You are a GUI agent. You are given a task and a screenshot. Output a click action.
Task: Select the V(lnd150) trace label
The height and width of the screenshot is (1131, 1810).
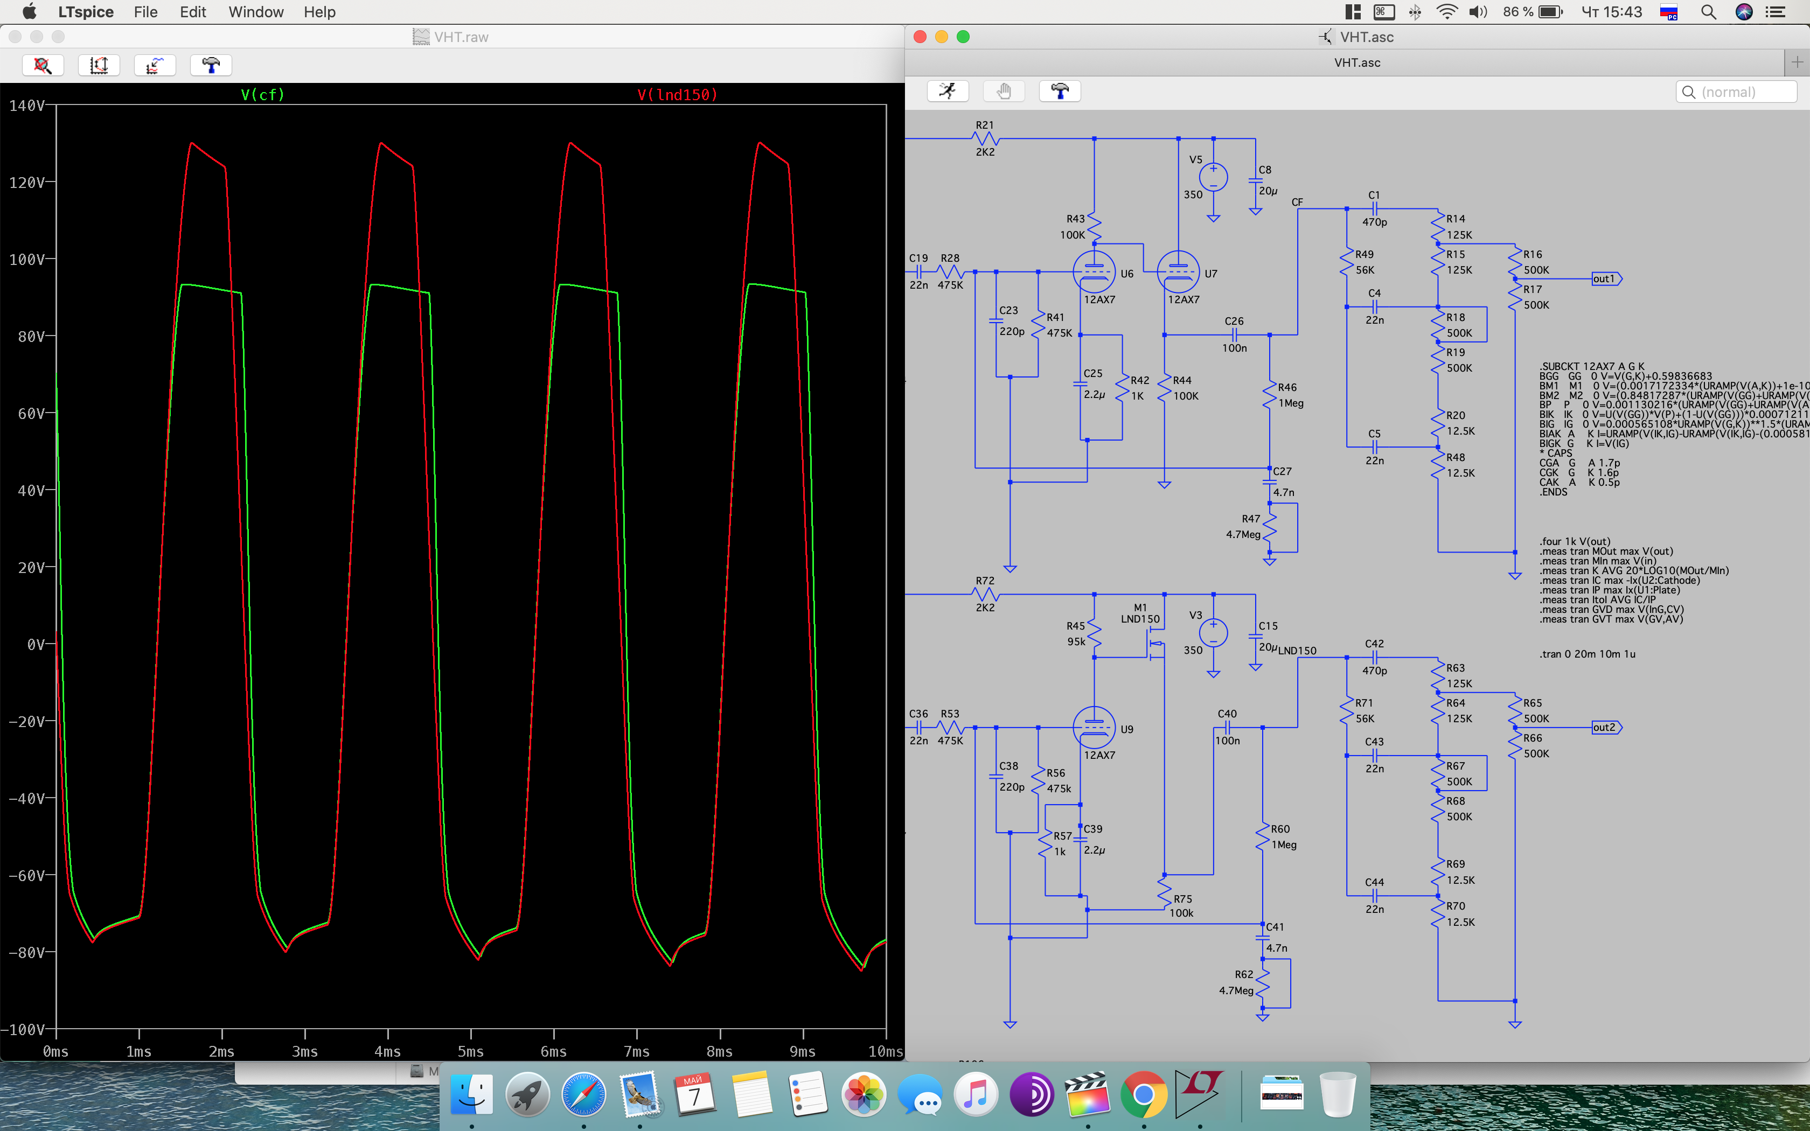(677, 94)
